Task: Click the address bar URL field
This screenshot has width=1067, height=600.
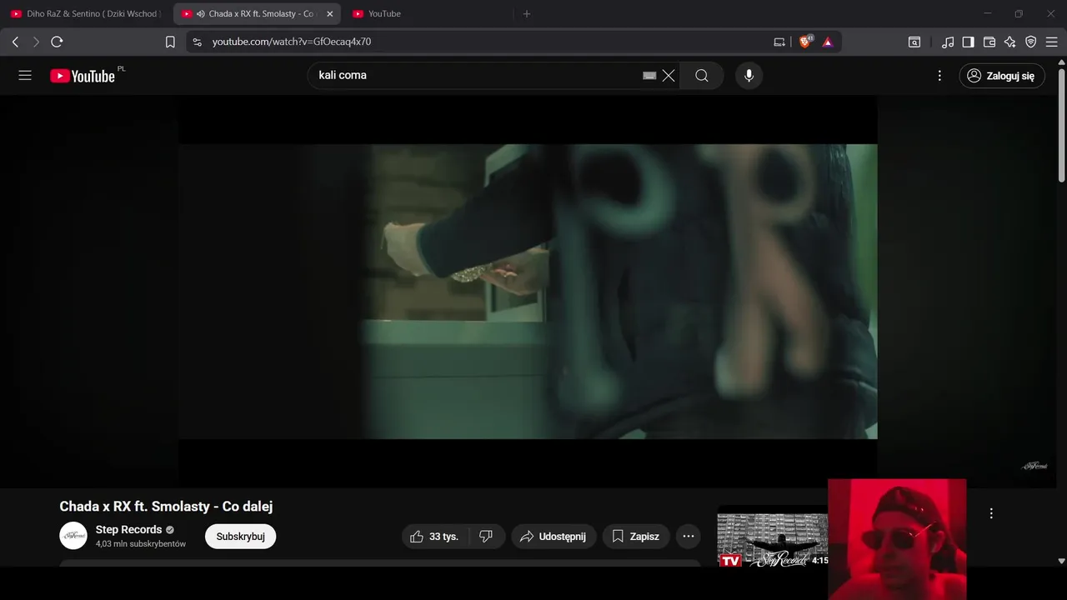Action: point(291,42)
